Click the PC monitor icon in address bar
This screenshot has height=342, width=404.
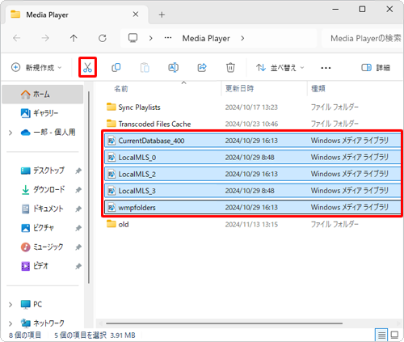pos(133,38)
